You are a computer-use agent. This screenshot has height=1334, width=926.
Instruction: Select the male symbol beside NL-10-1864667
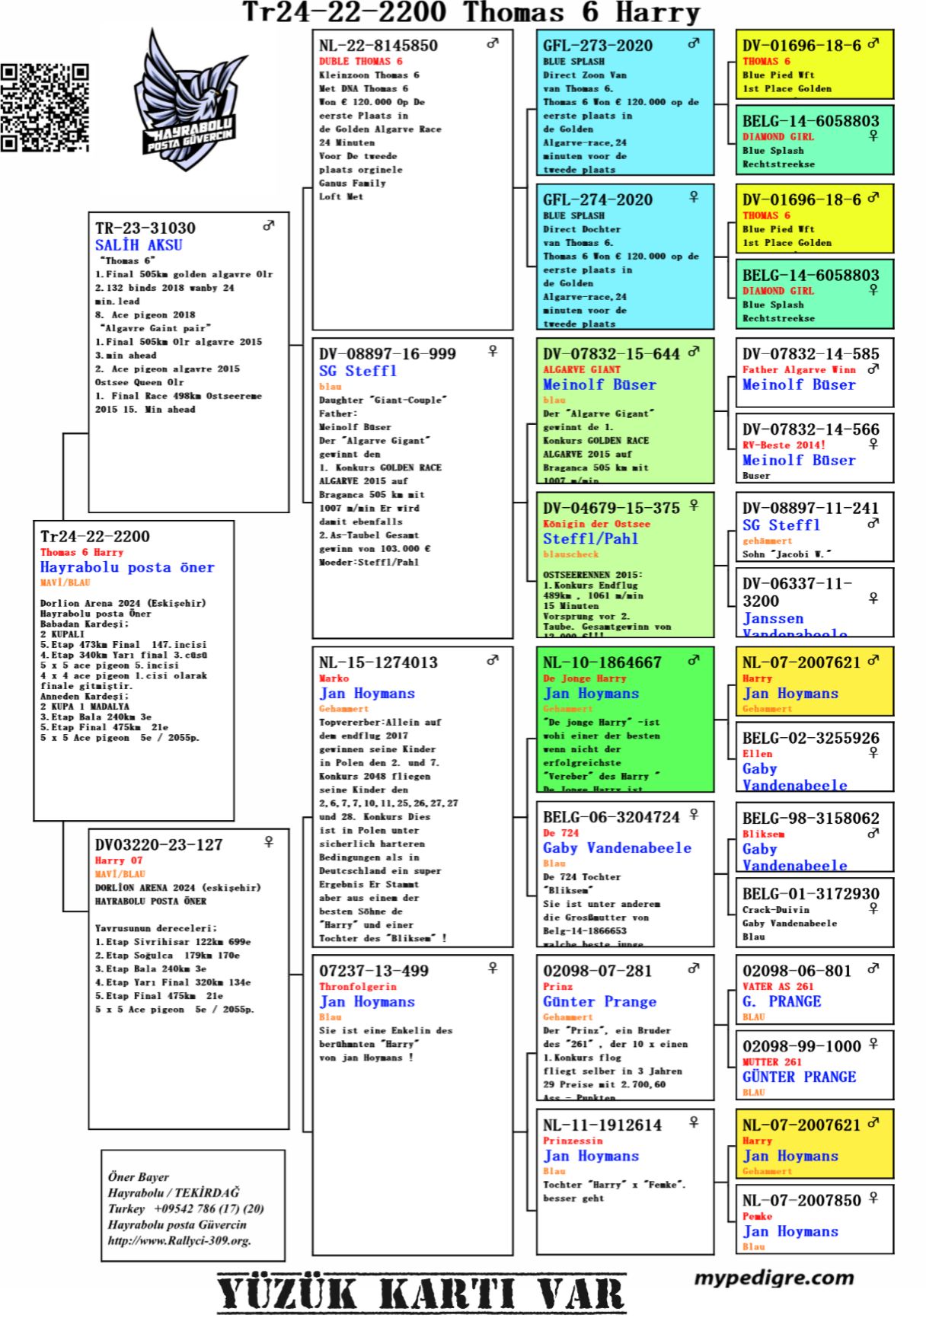pyautogui.click(x=694, y=660)
